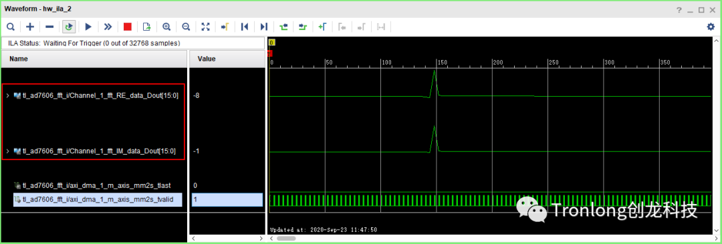Click the IM data value -1
This screenshot has width=722, height=244.
click(196, 151)
